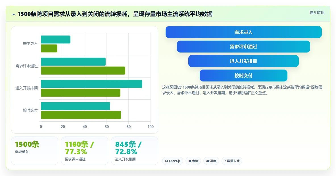Click the 需求录入 y-axis label

(30, 43)
